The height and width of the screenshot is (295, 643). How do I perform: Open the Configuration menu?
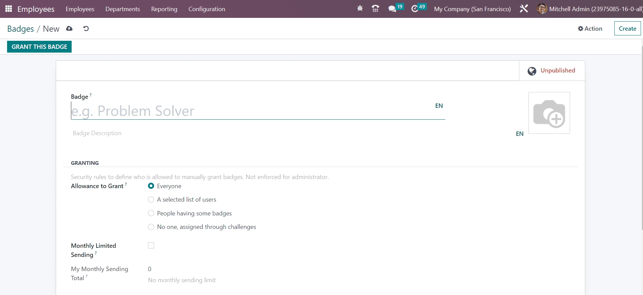pos(206,9)
